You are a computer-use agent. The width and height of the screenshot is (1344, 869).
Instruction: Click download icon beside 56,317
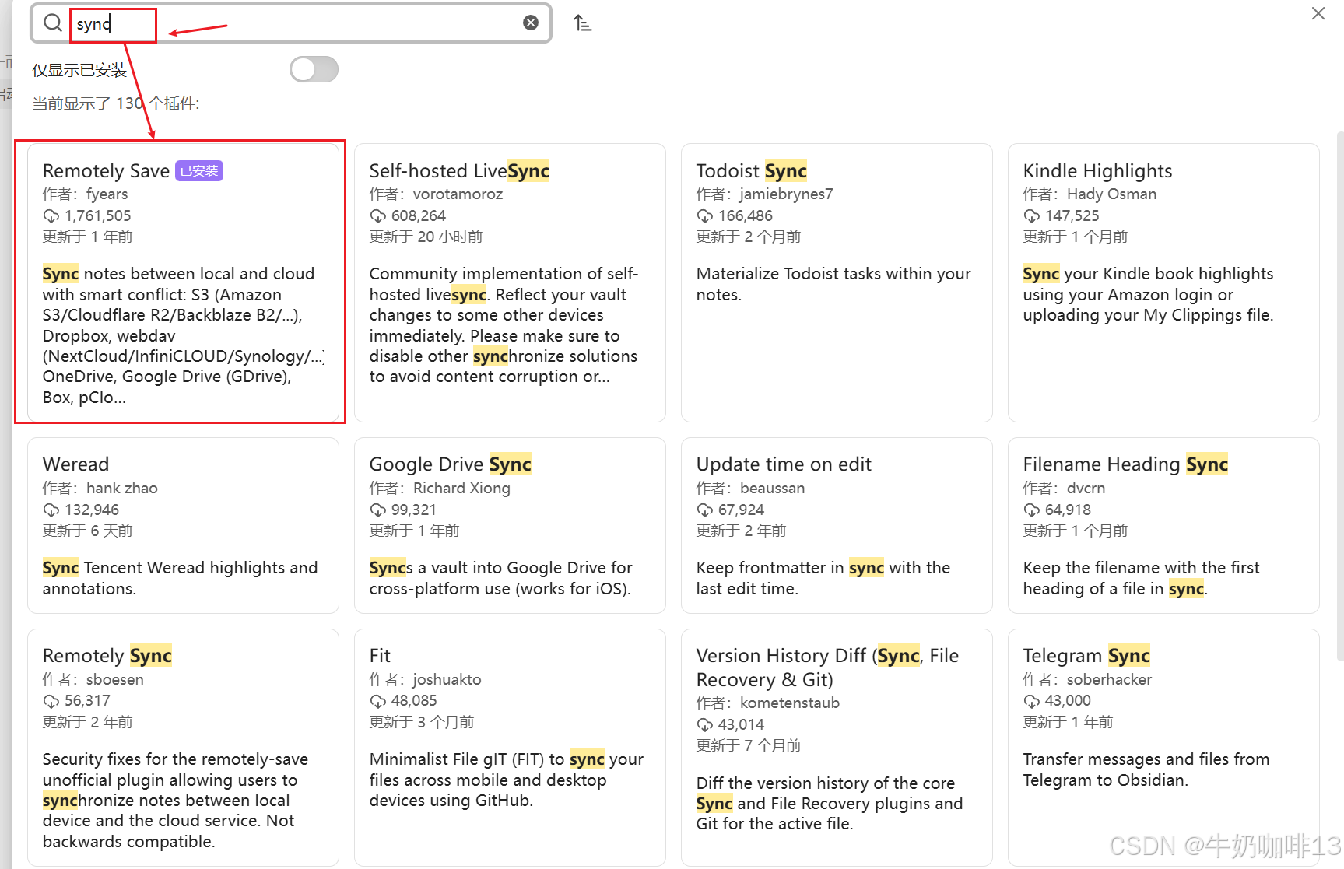[x=51, y=701]
